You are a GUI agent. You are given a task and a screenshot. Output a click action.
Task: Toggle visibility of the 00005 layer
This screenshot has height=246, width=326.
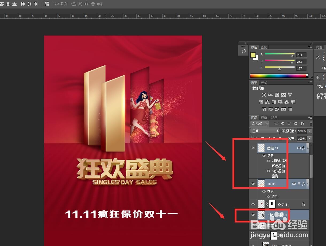(x=253, y=184)
